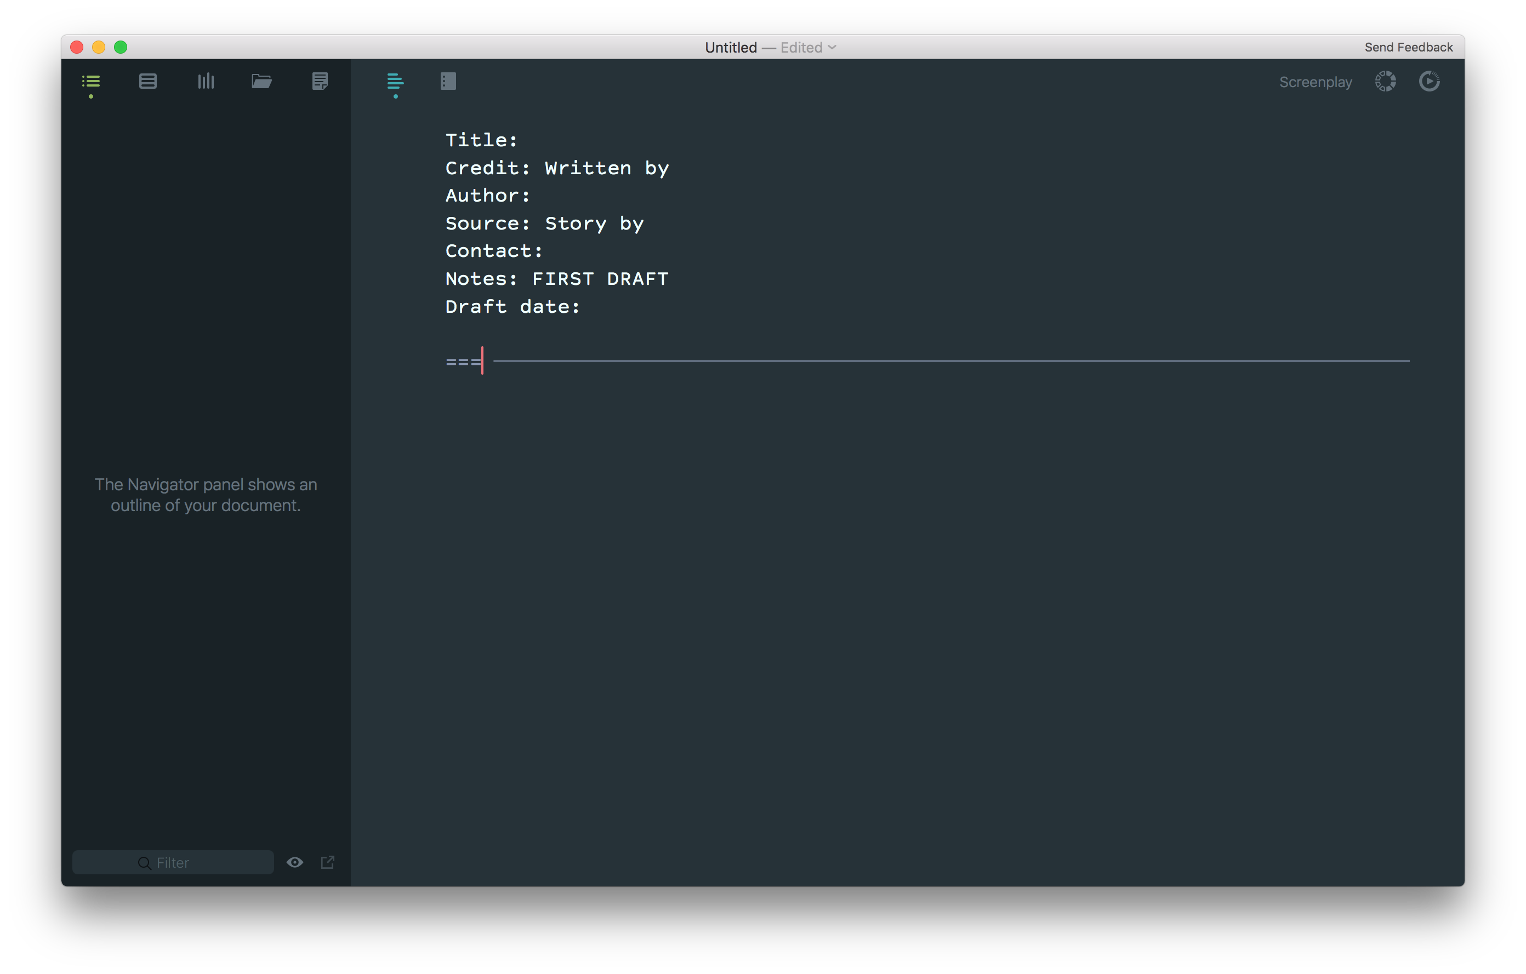Screen dimensions: 1526x974
Task: Open the folder panel in sidebar
Action: point(261,82)
